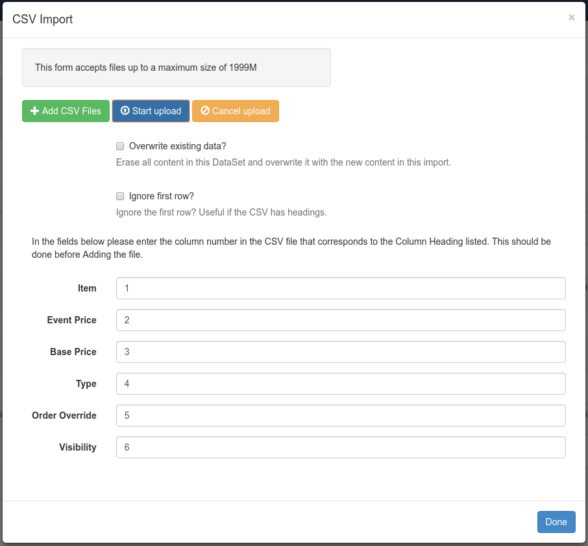Click the X icon to close CSV Import
This screenshot has height=546, width=588.
[x=572, y=17]
